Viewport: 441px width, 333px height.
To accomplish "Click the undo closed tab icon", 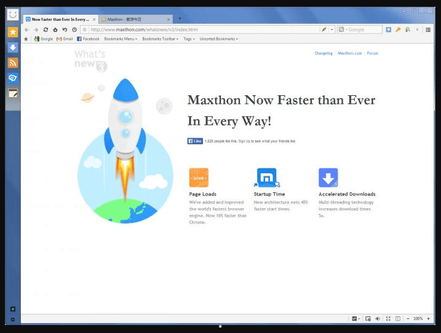I will [x=65, y=29].
